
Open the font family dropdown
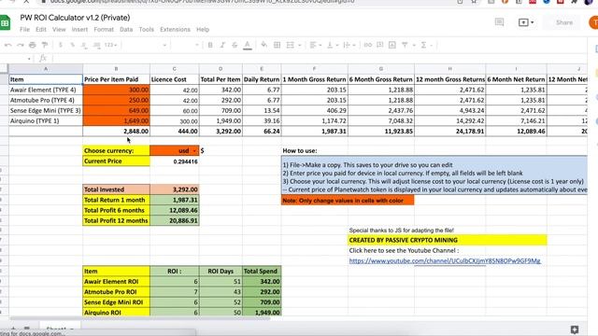coord(145,45)
